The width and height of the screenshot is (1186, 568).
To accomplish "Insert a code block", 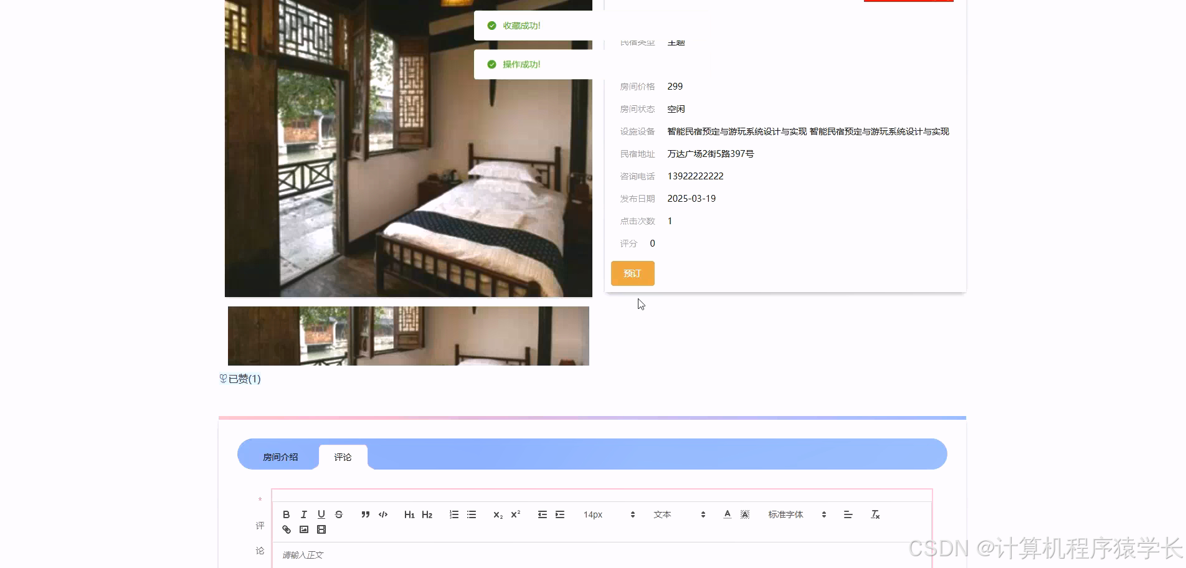I will tap(382, 514).
